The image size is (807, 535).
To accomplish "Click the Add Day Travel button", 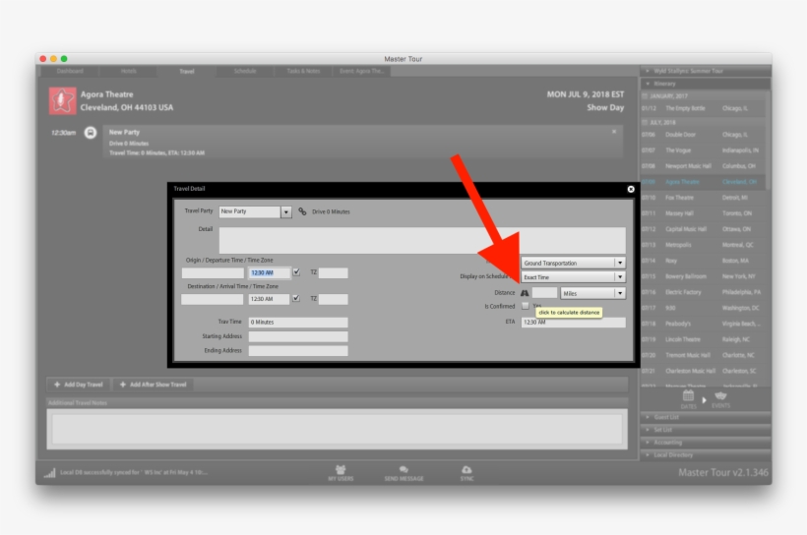I will (79, 385).
